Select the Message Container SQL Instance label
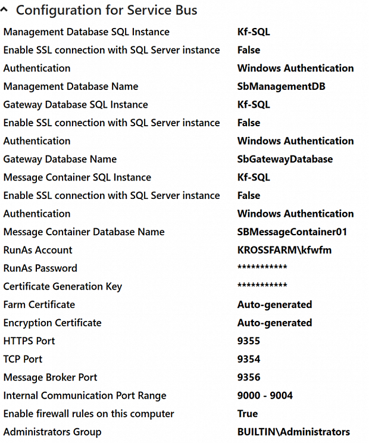This screenshot has height=443, width=369. tap(77, 177)
